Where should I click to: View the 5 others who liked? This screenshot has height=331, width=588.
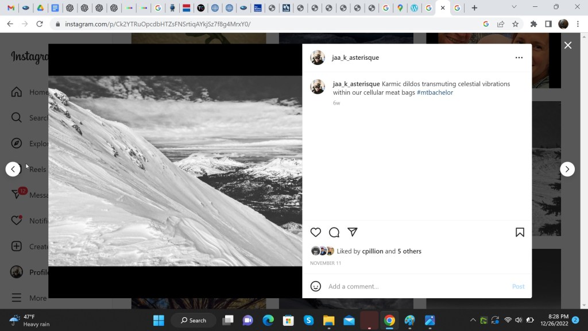[x=409, y=251]
